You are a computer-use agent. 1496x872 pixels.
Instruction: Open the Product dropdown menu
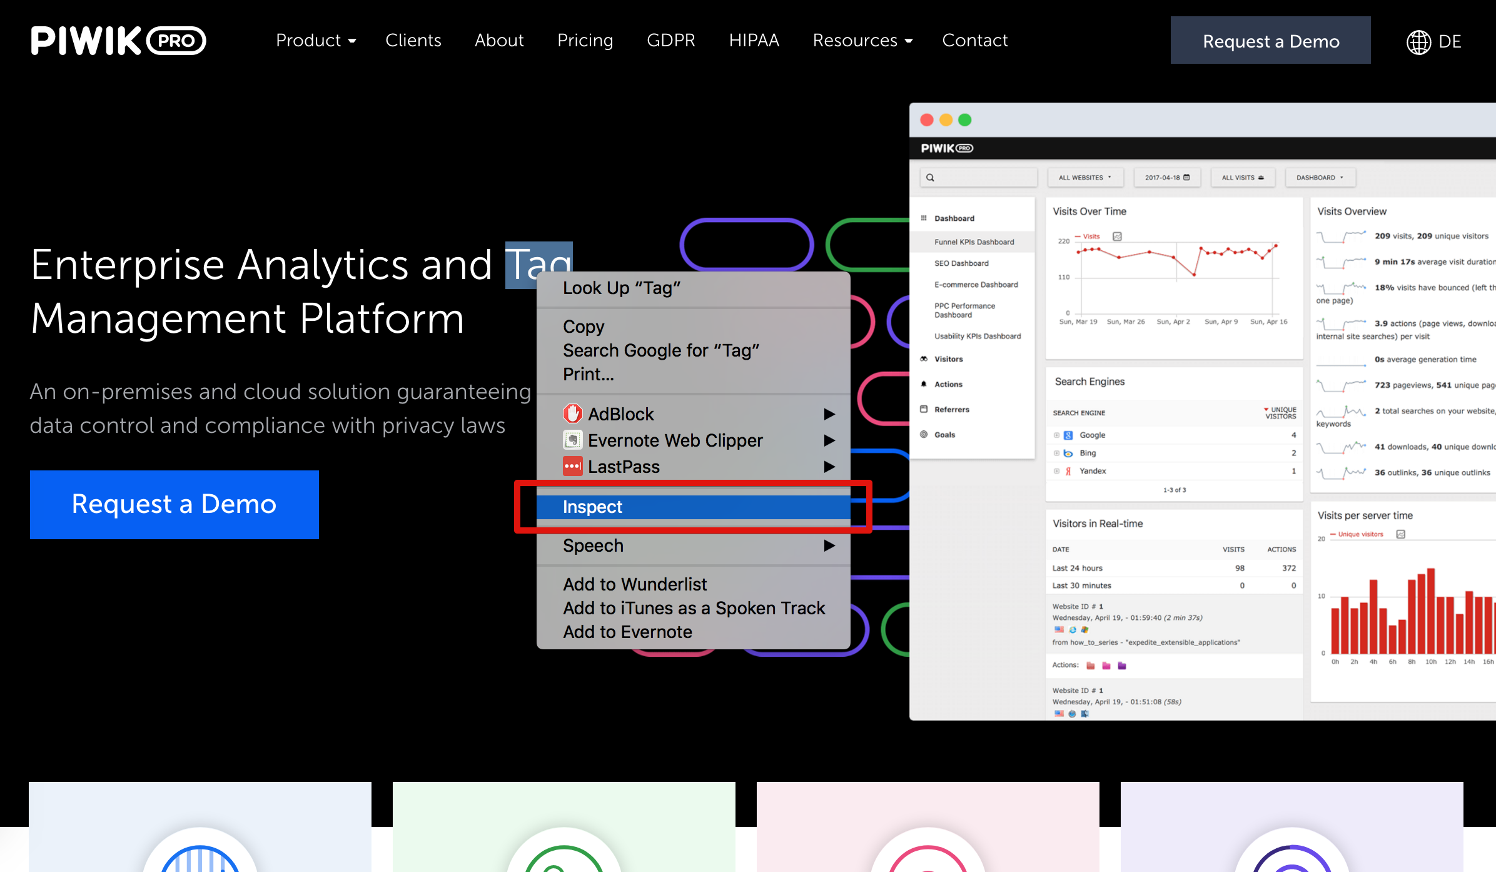pos(316,41)
